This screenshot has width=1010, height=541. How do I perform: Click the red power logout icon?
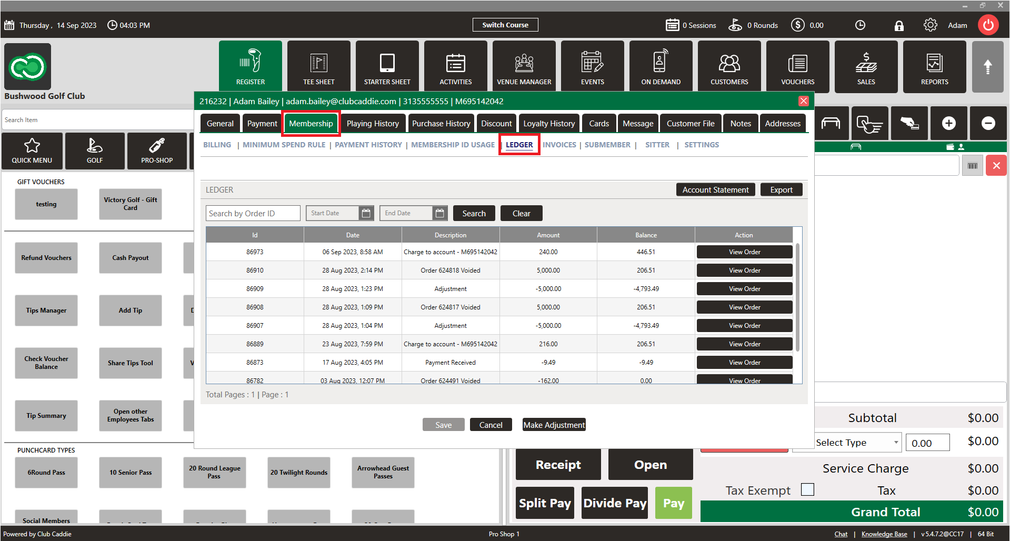tap(988, 25)
